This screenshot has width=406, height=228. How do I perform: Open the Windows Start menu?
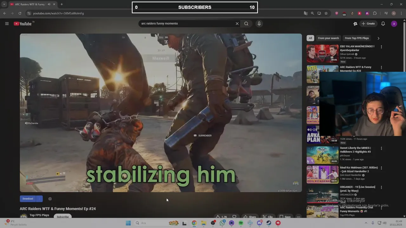(x=128, y=223)
